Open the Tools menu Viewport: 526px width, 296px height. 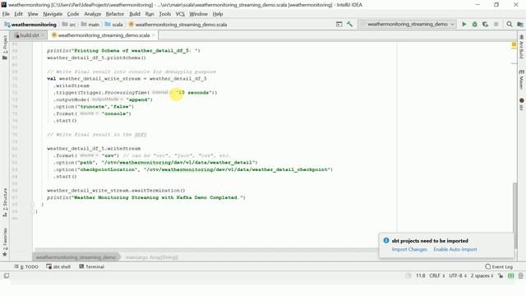164,14
